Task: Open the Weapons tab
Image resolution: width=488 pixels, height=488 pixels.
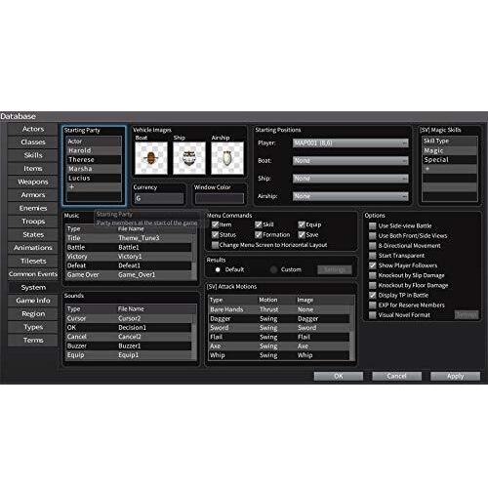Action: click(33, 182)
